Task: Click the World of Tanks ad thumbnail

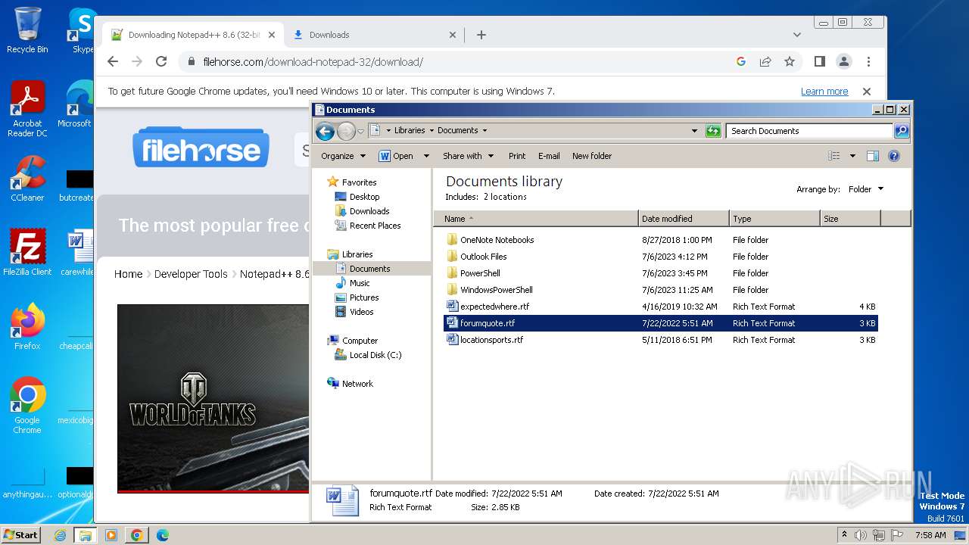Action: coord(213,397)
